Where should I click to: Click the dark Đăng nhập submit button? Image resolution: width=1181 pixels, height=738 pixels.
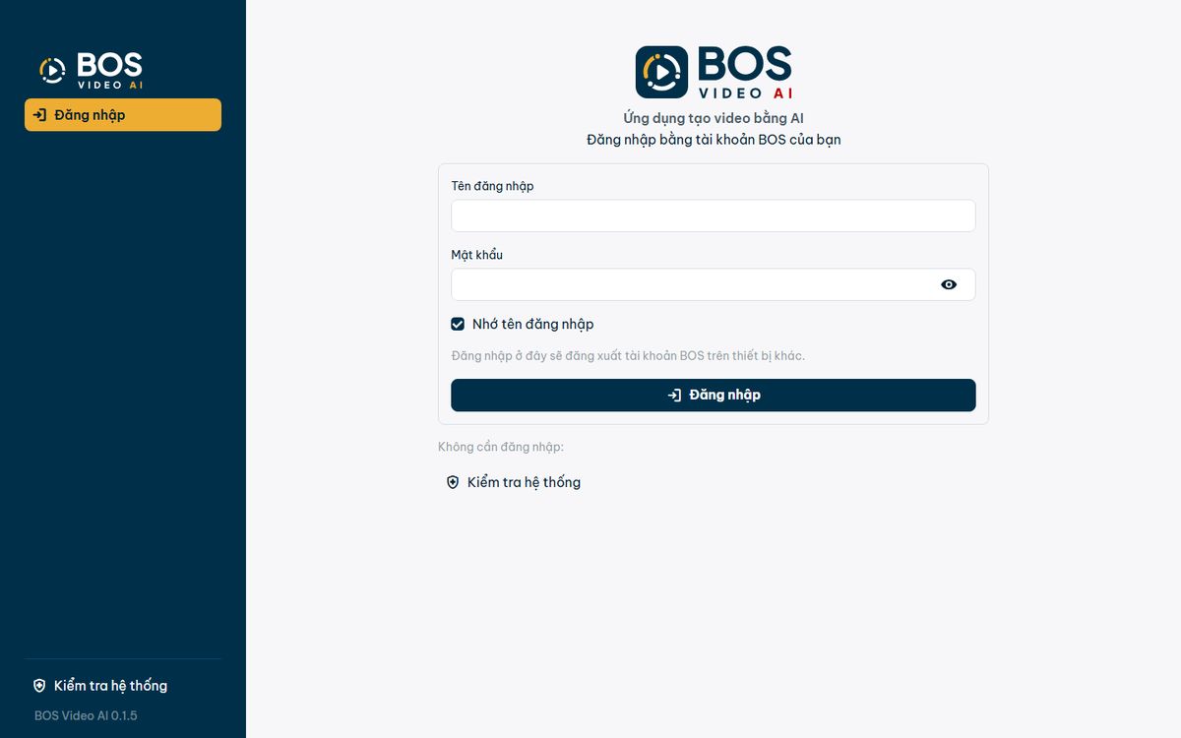[714, 395]
